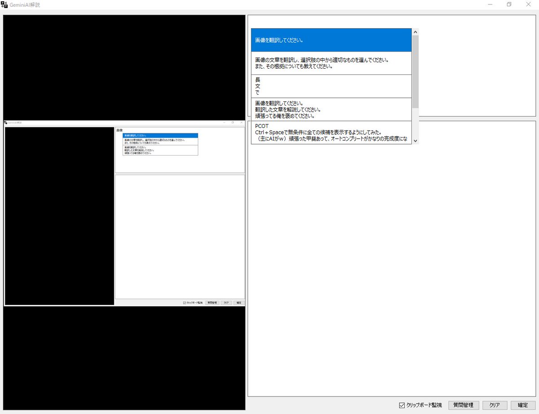Choose suggestion 画像の文章を翻訳し、選択肢の中から…
This screenshot has width=539, height=414.
tap(331, 63)
